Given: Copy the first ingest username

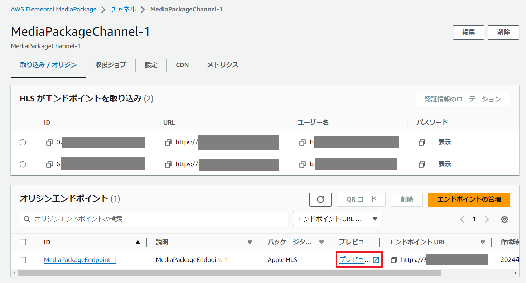Looking at the screenshot, I should (x=303, y=143).
